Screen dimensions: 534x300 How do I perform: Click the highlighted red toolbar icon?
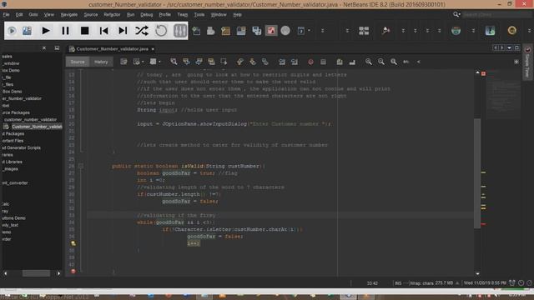(271, 31)
